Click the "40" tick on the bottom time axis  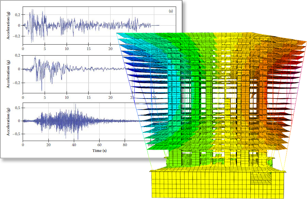point(74,145)
